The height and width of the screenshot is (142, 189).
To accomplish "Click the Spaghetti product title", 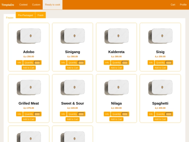I will click(160, 103).
